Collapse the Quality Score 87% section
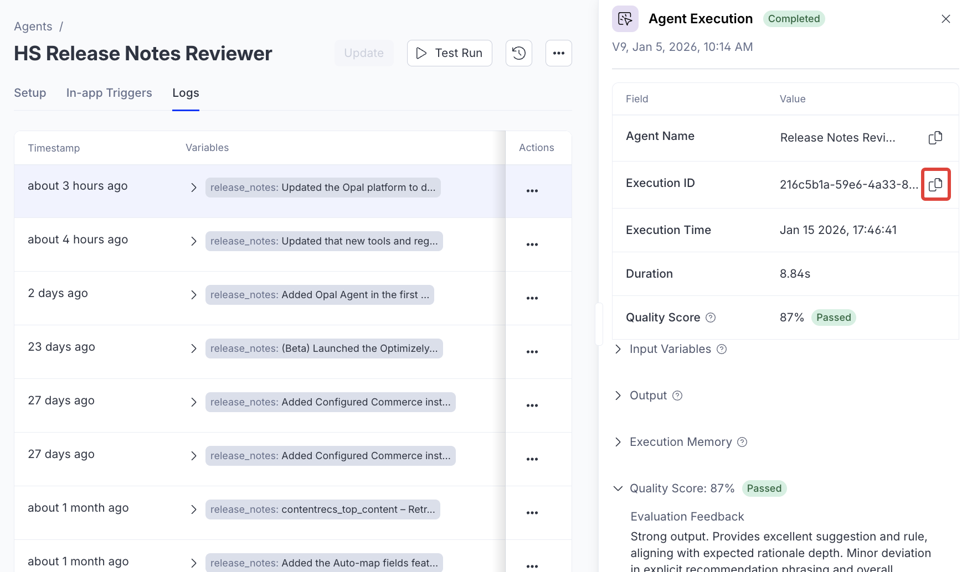Image resolution: width=967 pixels, height=572 pixels. pyautogui.click(x=618, y=488)
